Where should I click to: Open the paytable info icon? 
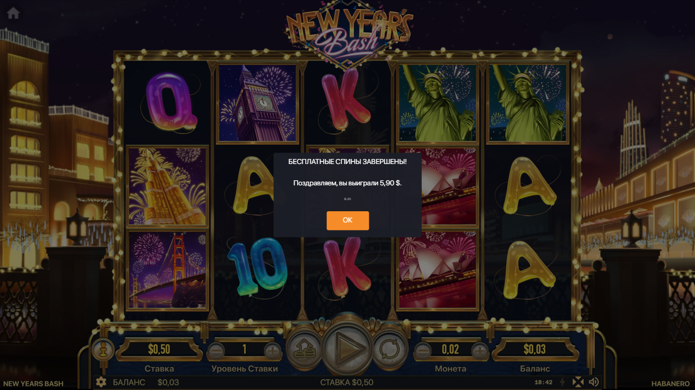[x=103, y=350]
